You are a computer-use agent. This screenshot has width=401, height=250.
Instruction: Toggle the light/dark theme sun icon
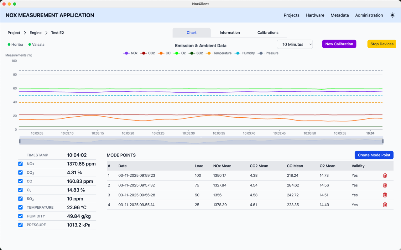[392, 15]
